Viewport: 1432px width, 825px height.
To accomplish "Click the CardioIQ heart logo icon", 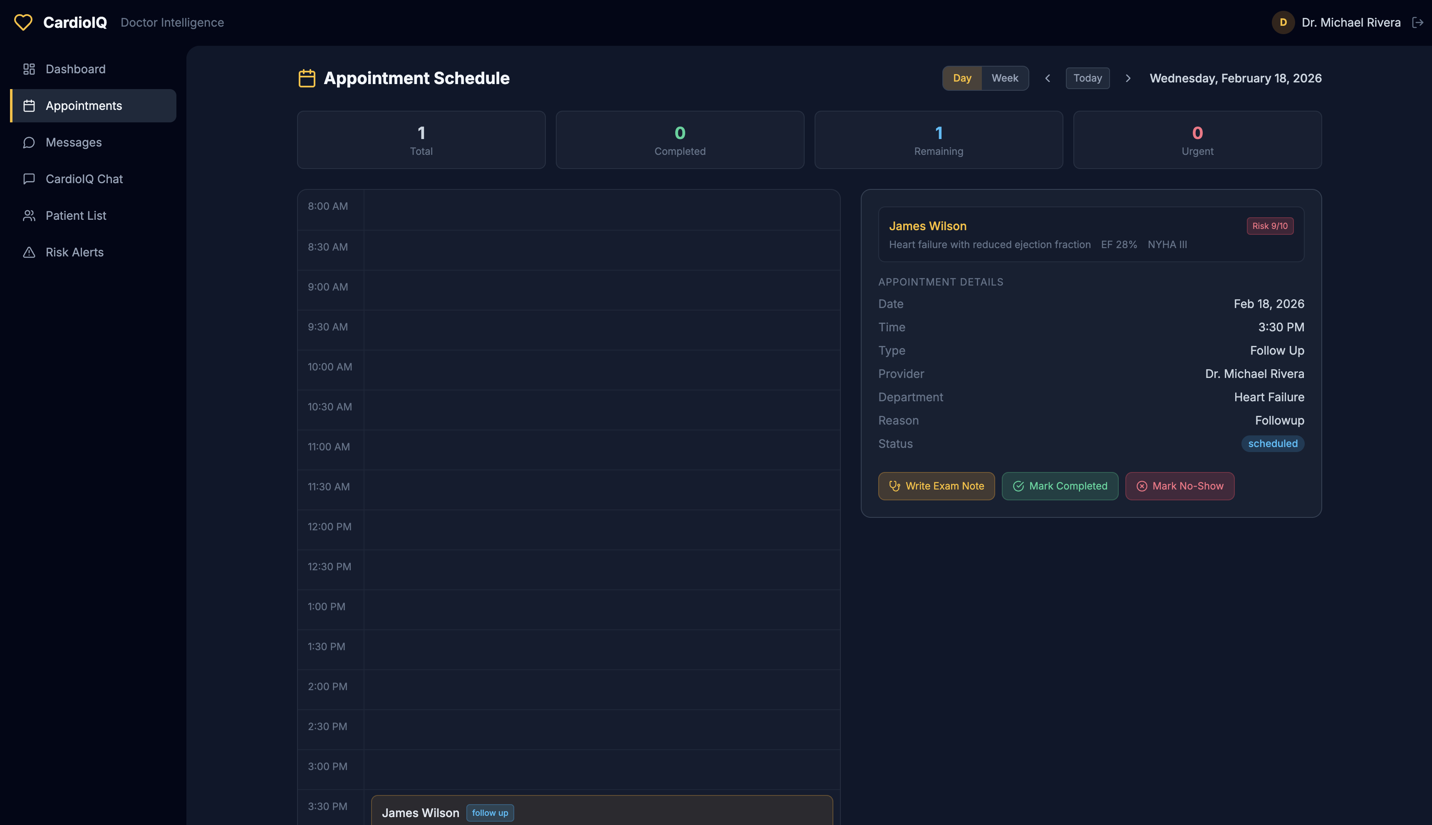I will click(23, 22).
